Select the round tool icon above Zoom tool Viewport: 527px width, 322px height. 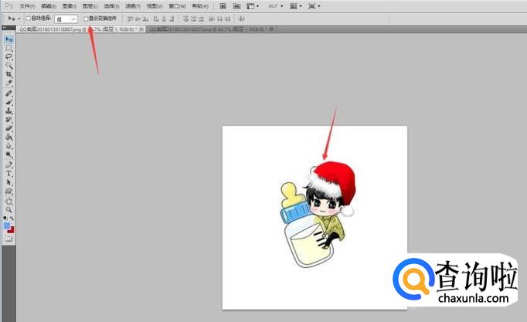[9, 201]
